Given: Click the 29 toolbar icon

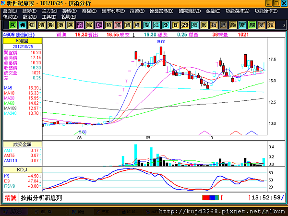Looking at the screenshot, I should click(185, 25).
